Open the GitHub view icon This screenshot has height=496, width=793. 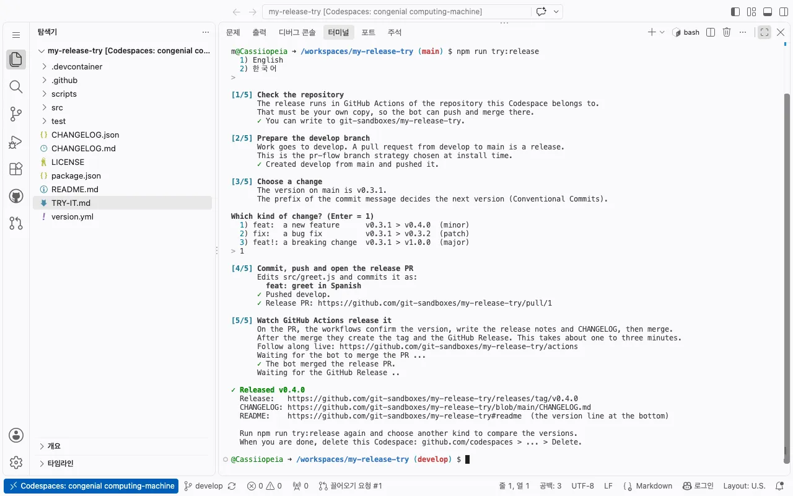click(16, 196)
